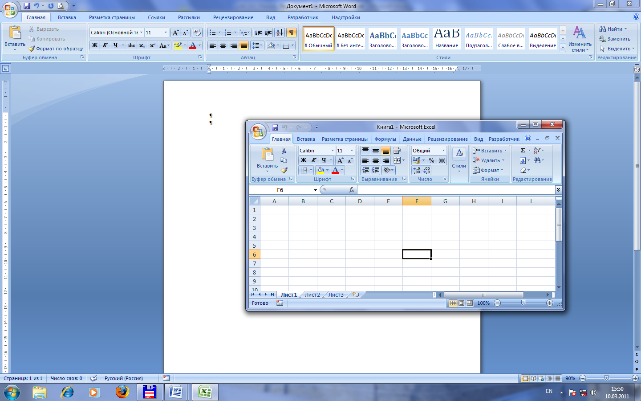This screenshot has height=401, width=641.
Task: Click Sort and Filter icon in Excel
Action: tap(537, 151)
